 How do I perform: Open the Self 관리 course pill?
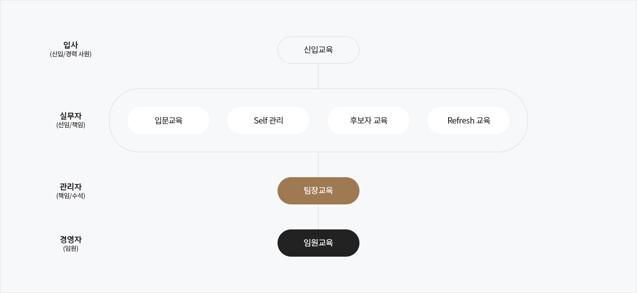point(268,120)
